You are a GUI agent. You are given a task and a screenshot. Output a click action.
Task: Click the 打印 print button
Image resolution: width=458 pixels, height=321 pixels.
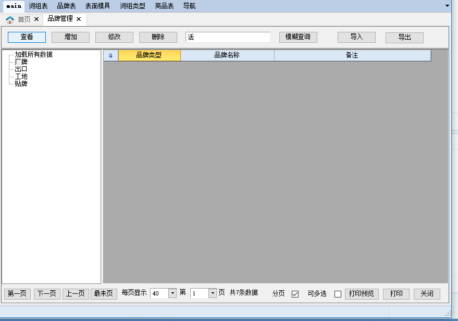397,294
